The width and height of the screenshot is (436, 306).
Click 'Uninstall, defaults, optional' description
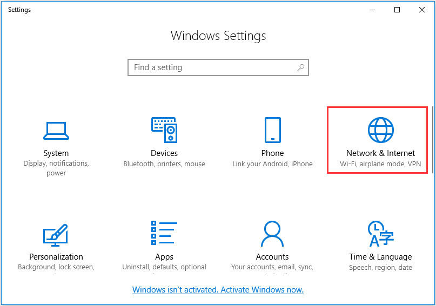(164, 267)
